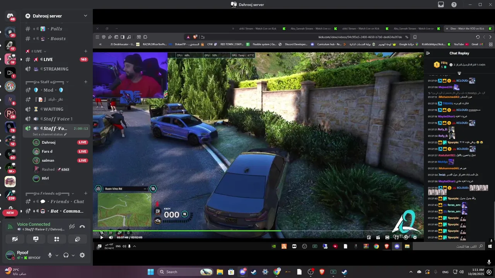This screenshot has width=495, height=278.
Task: Open Windows Start menu
Action: [x=151, y=272]
